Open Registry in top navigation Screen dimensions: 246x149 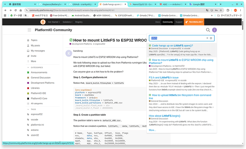pos(79,22)
